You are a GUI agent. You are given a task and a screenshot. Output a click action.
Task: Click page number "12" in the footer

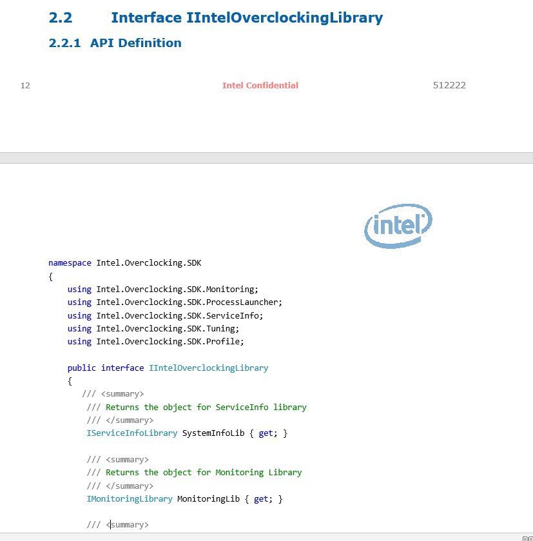point(25,85)
